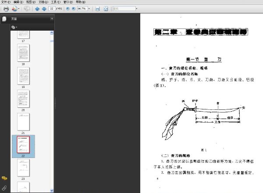Click the broadsword diagram figure
This screenshot has width=263, height=193.
pos(203,119)
